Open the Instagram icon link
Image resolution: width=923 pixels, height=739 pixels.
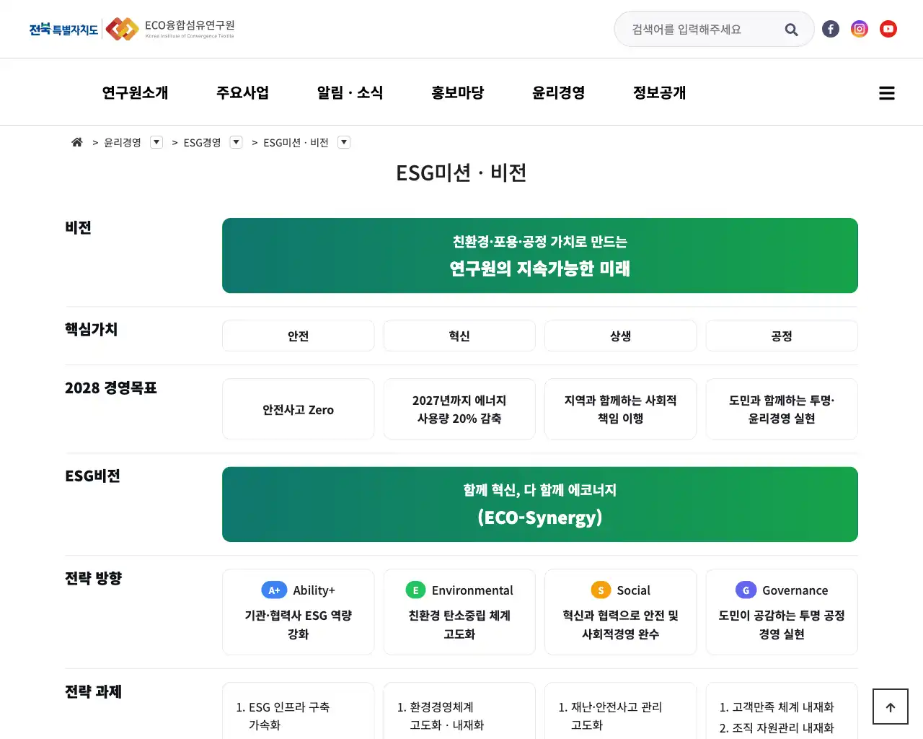tap(860, 29)
